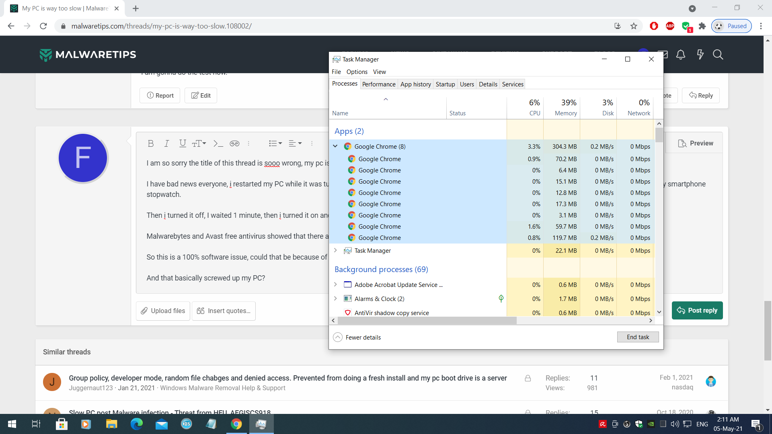772x434 pixels.
Task: Open the list formatting dropdown
Action: point(275,143)
